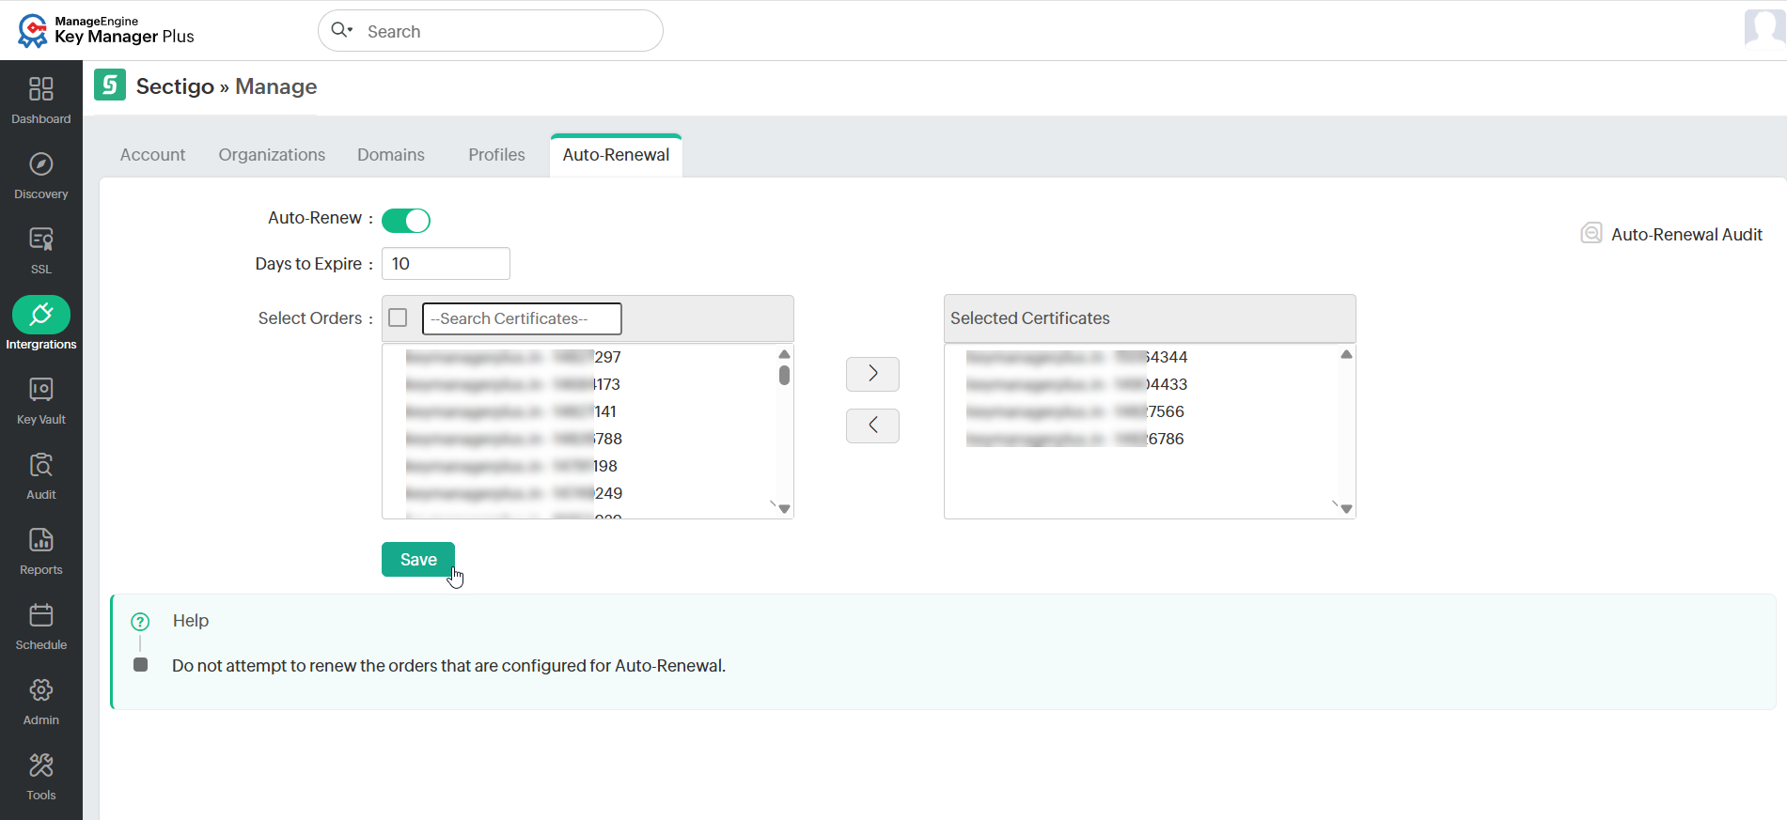Click the ManageEngine Key Manager Plus logo
The height and width of the screenshot is (820, 1787).
(105, 30)
